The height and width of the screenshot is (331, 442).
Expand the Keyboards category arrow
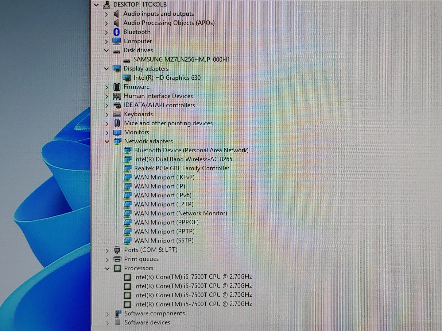107,115
